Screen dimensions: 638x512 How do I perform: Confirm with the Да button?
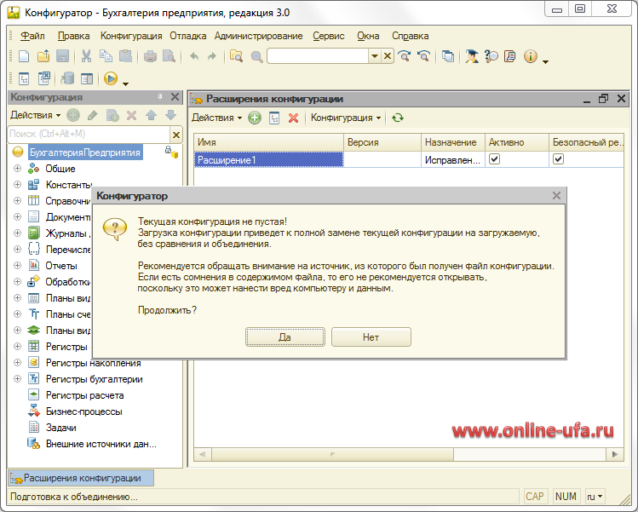coord(285,337)
